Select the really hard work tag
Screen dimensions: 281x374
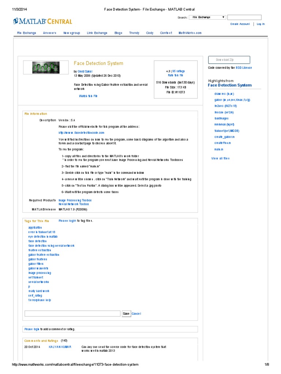[39, 291]
